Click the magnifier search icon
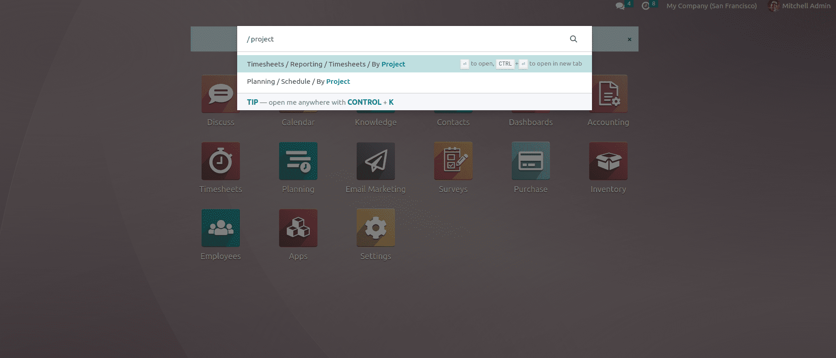Viewport: 836px width, 358px height. tap(574, 39)
